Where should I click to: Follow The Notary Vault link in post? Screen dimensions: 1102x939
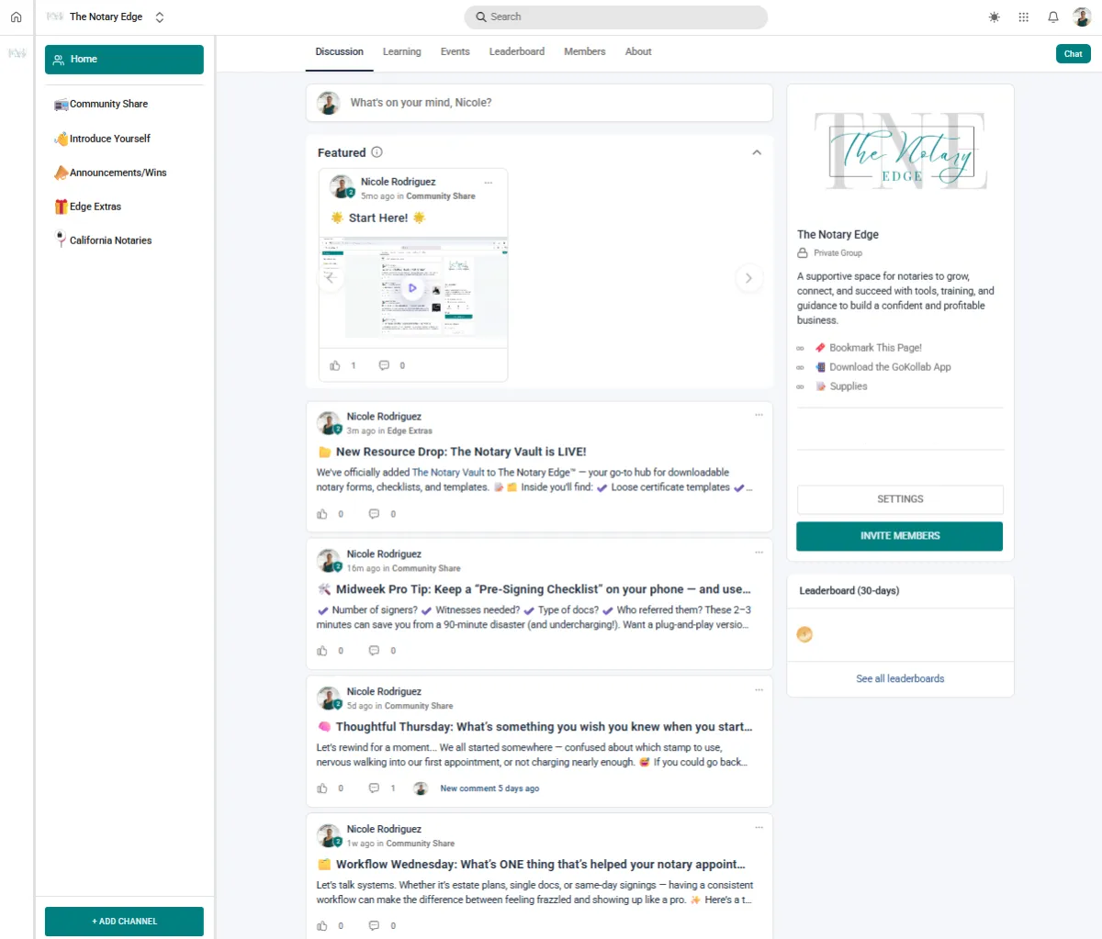[x=448, y=473]
